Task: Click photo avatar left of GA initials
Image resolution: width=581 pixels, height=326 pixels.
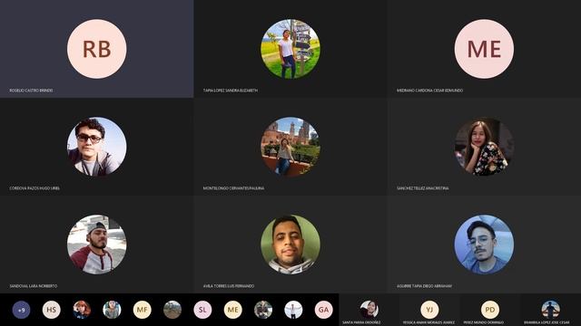Action: [293, 310]
